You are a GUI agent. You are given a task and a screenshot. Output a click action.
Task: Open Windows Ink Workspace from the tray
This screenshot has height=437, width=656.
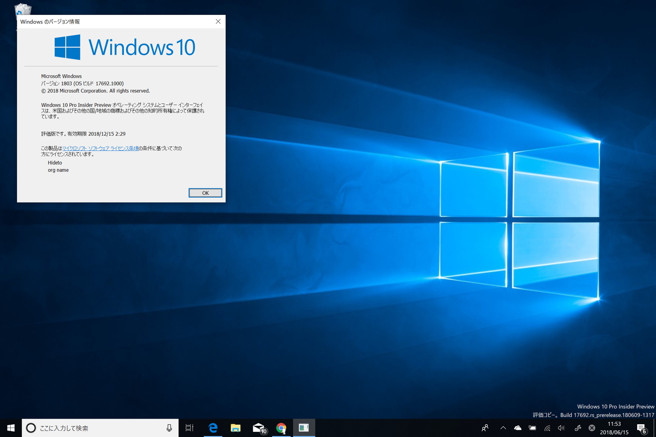(577, 428)
